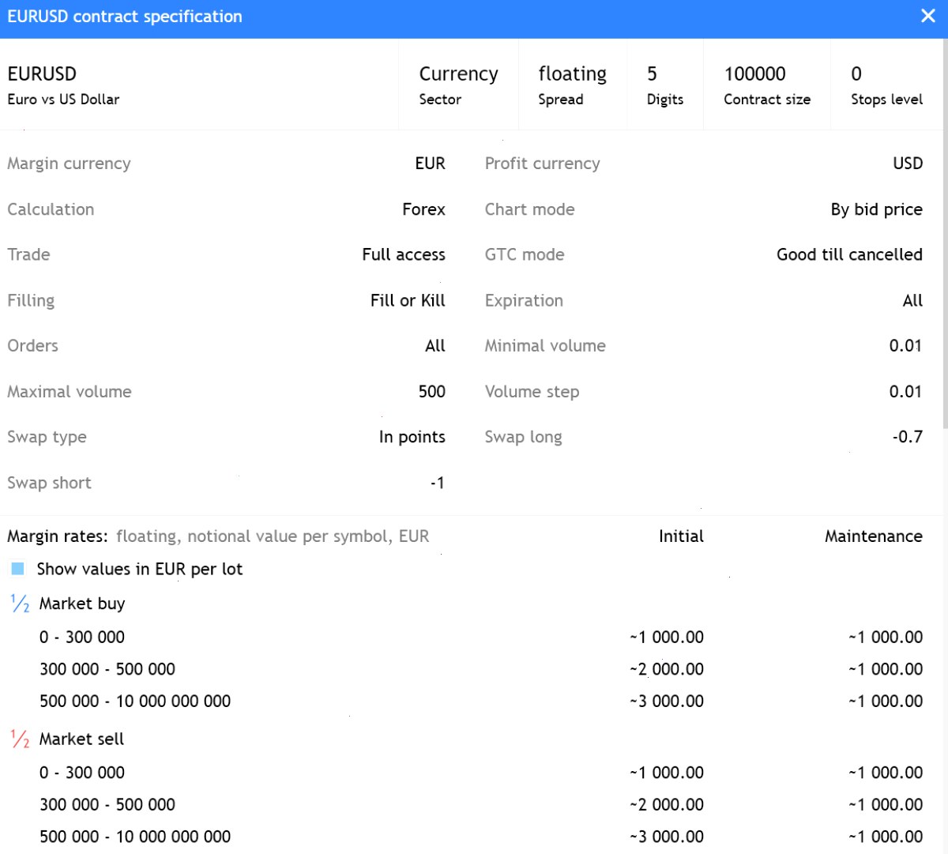
Task: Click the red Market sell half icon
Action: pos(20,739)
